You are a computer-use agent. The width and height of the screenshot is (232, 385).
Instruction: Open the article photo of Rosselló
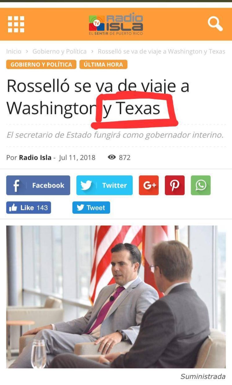coord(116,297)
